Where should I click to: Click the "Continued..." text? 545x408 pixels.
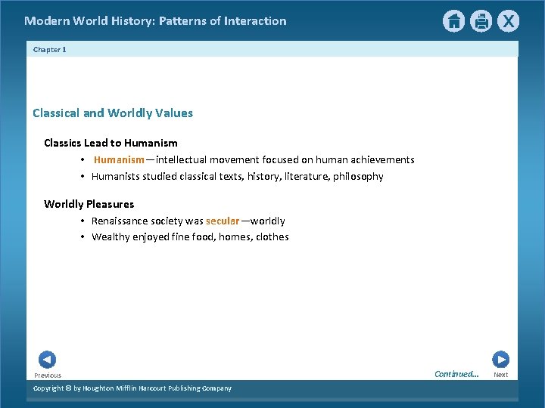point(456,374)
